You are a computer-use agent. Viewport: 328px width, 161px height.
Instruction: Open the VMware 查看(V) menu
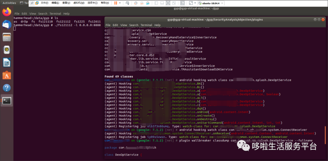[66, 3]
